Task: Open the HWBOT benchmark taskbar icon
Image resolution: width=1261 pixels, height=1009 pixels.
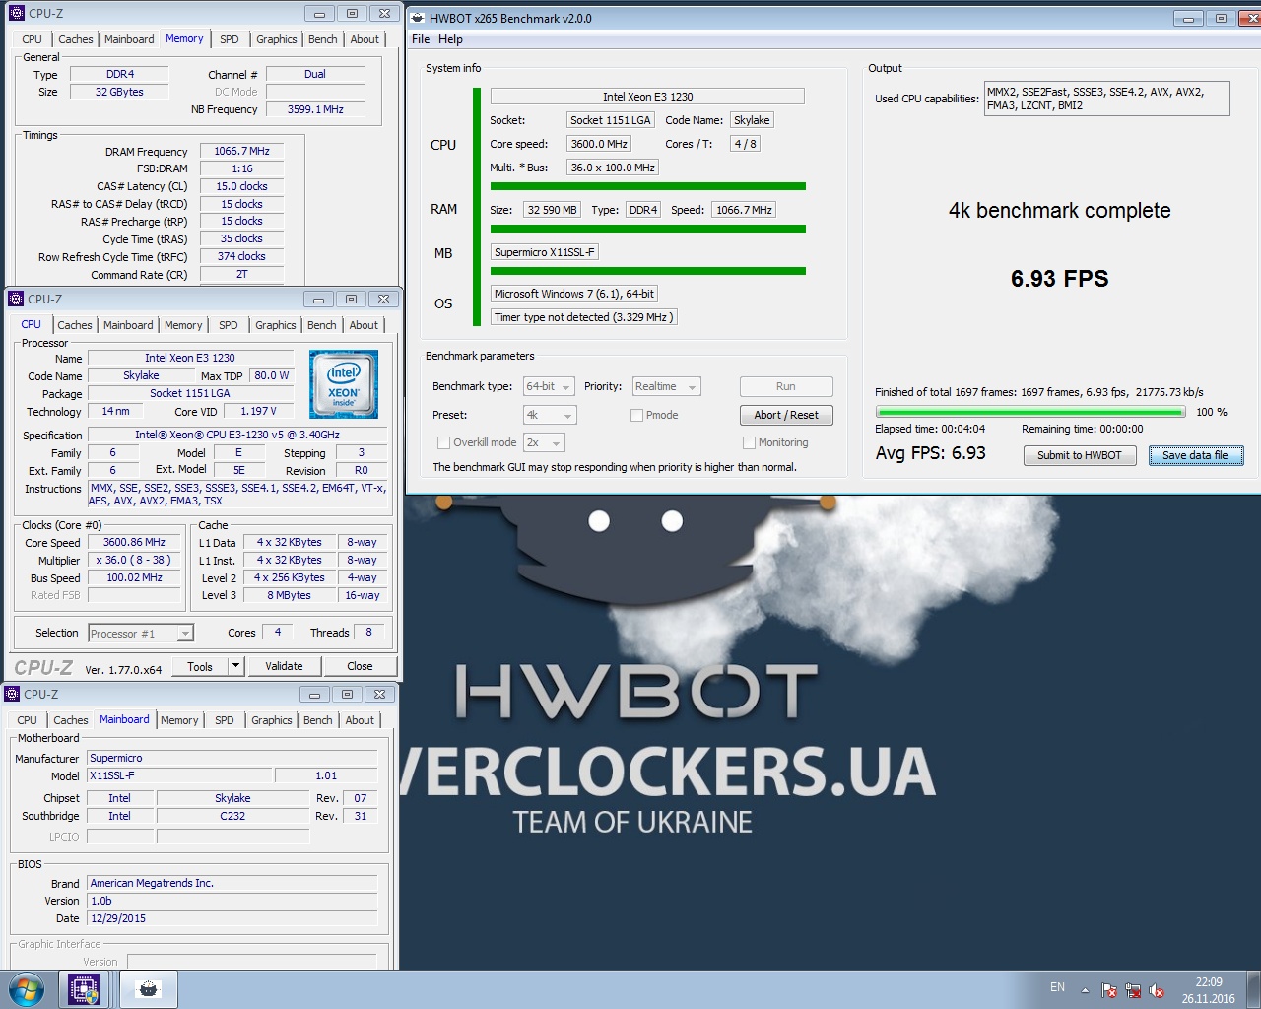Action: point(149,989)
